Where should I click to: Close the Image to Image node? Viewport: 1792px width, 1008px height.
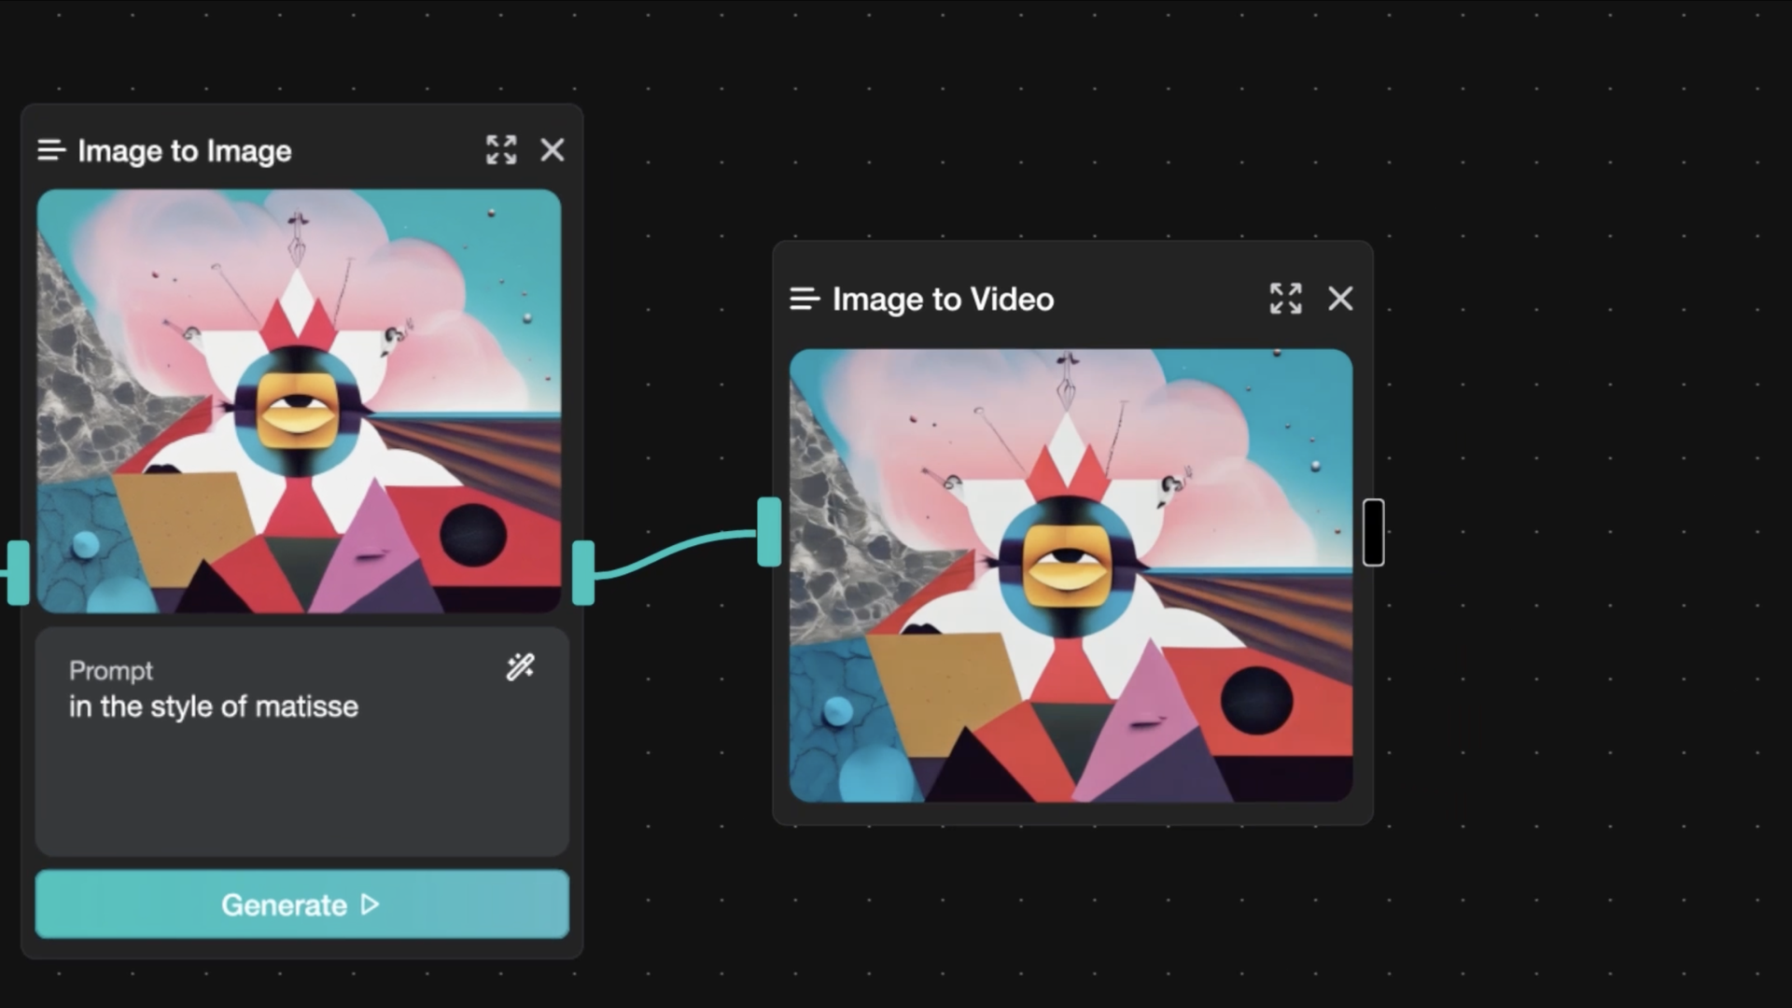(553, 149)
